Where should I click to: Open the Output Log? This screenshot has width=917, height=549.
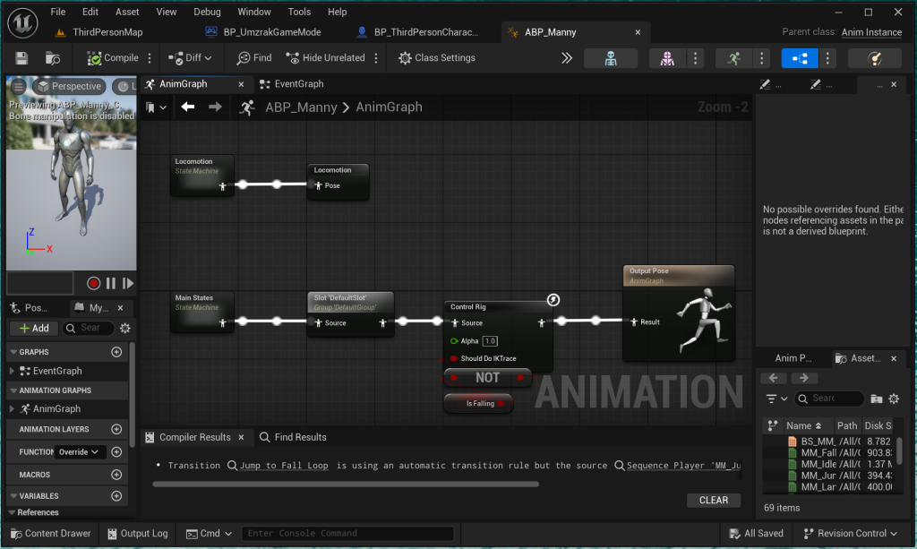(137, 533)
